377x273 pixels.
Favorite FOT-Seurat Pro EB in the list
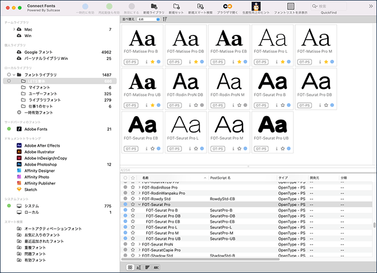click(133, 221)
